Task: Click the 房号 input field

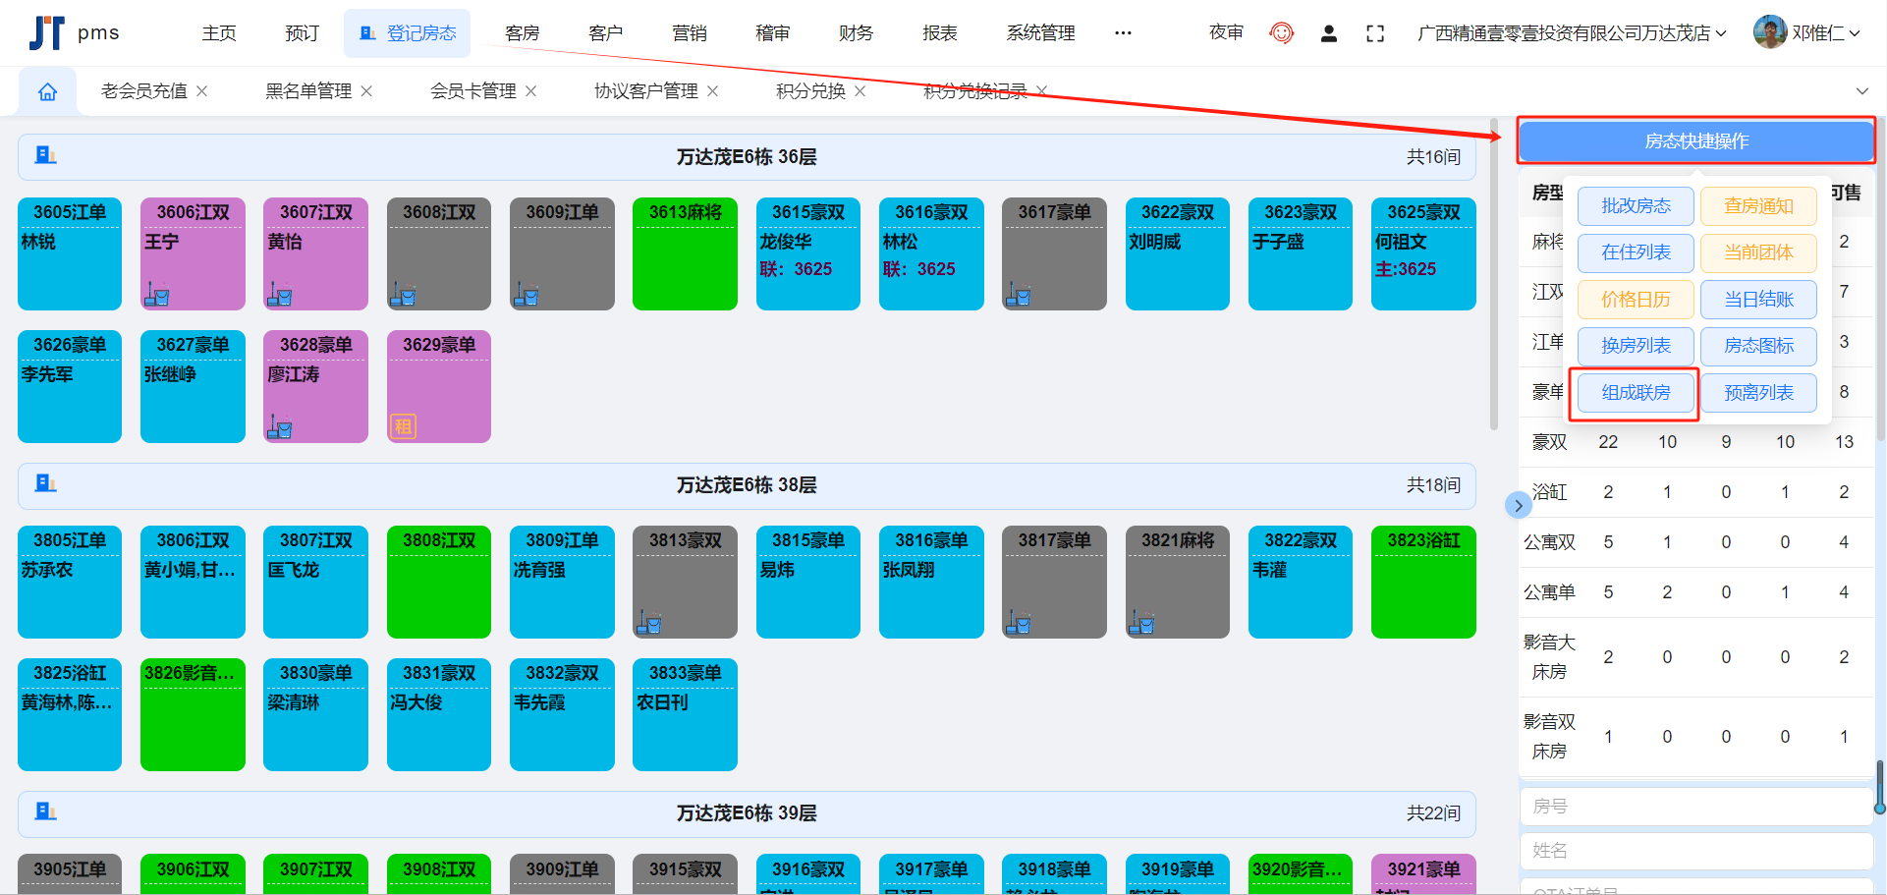Action: click(1695, 807)
